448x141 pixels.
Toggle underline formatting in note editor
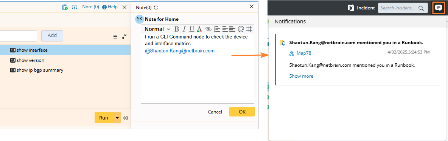[x=192, y=29]
